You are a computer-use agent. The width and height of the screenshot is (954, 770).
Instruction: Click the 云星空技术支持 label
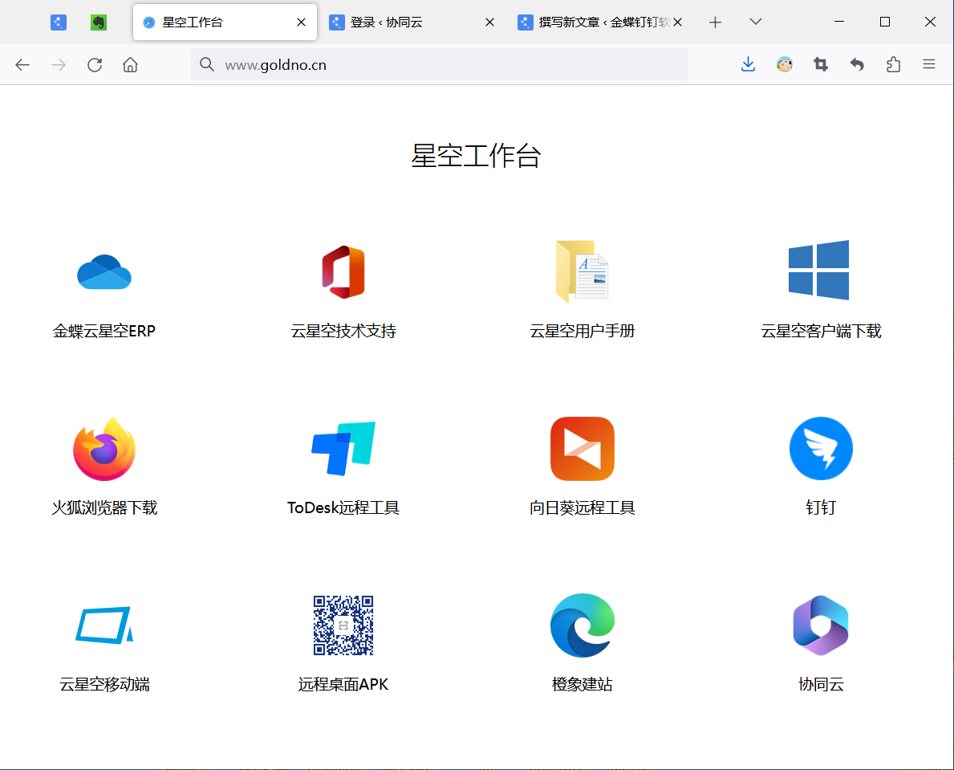[343, 331]
